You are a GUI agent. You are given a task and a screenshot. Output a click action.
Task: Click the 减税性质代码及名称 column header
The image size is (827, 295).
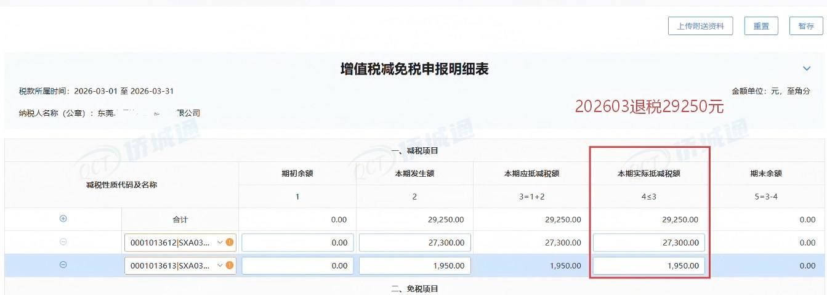[122, 185]
